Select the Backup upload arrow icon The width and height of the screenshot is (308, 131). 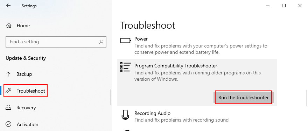[8, 74]
